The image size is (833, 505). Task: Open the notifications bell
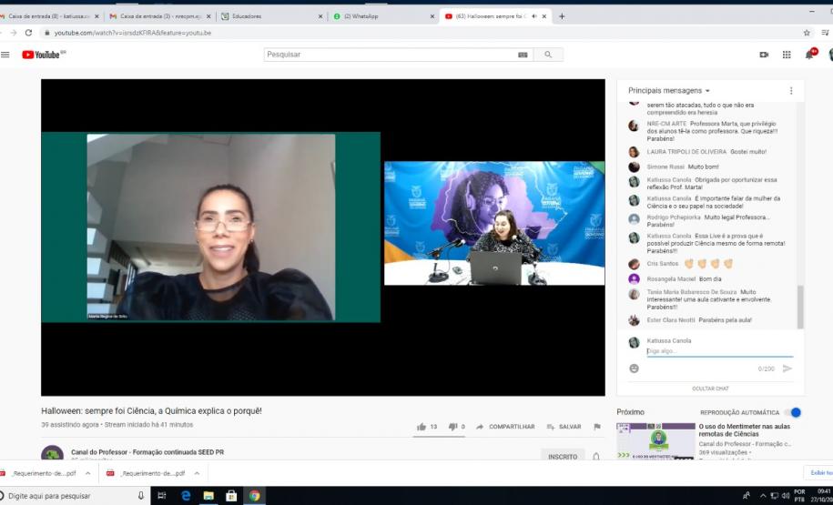point(809,55)
